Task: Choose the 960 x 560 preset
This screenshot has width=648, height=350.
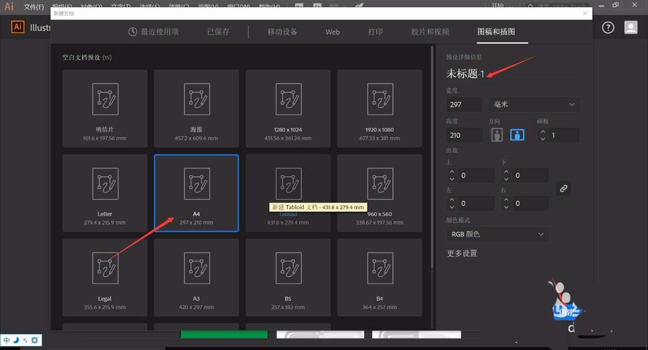Action: 379,193
